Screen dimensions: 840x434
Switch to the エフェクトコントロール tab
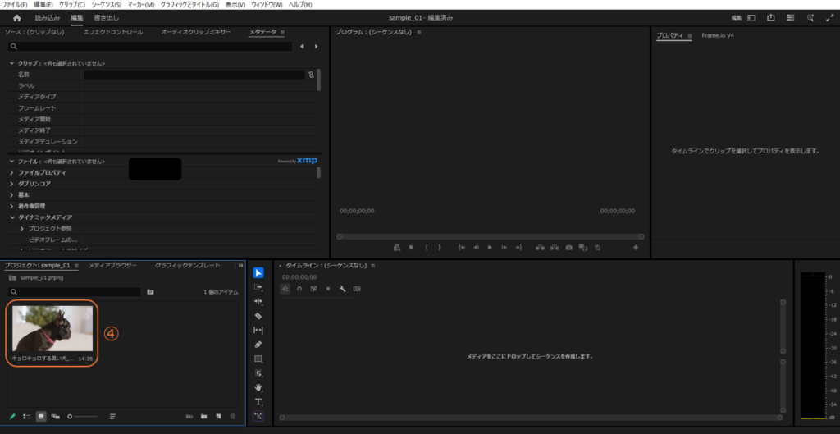click(x=112, y=32)
